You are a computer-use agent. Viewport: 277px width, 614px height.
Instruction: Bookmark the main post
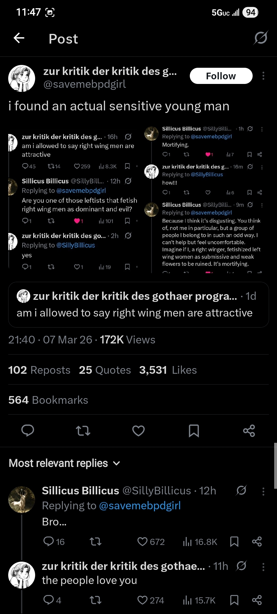point(194,430)
